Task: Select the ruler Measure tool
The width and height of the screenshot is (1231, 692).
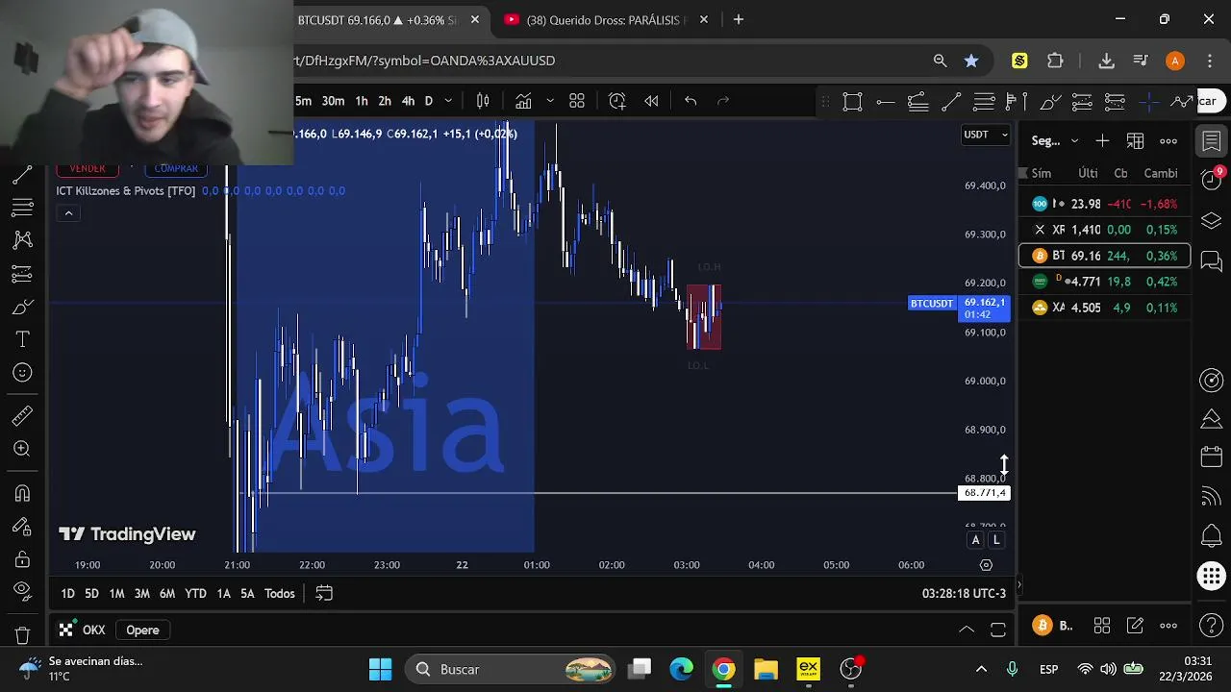Action: [23, 415]
